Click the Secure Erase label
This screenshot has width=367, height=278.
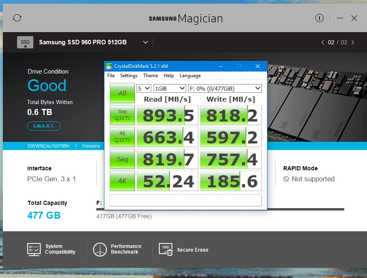[193, 250]
